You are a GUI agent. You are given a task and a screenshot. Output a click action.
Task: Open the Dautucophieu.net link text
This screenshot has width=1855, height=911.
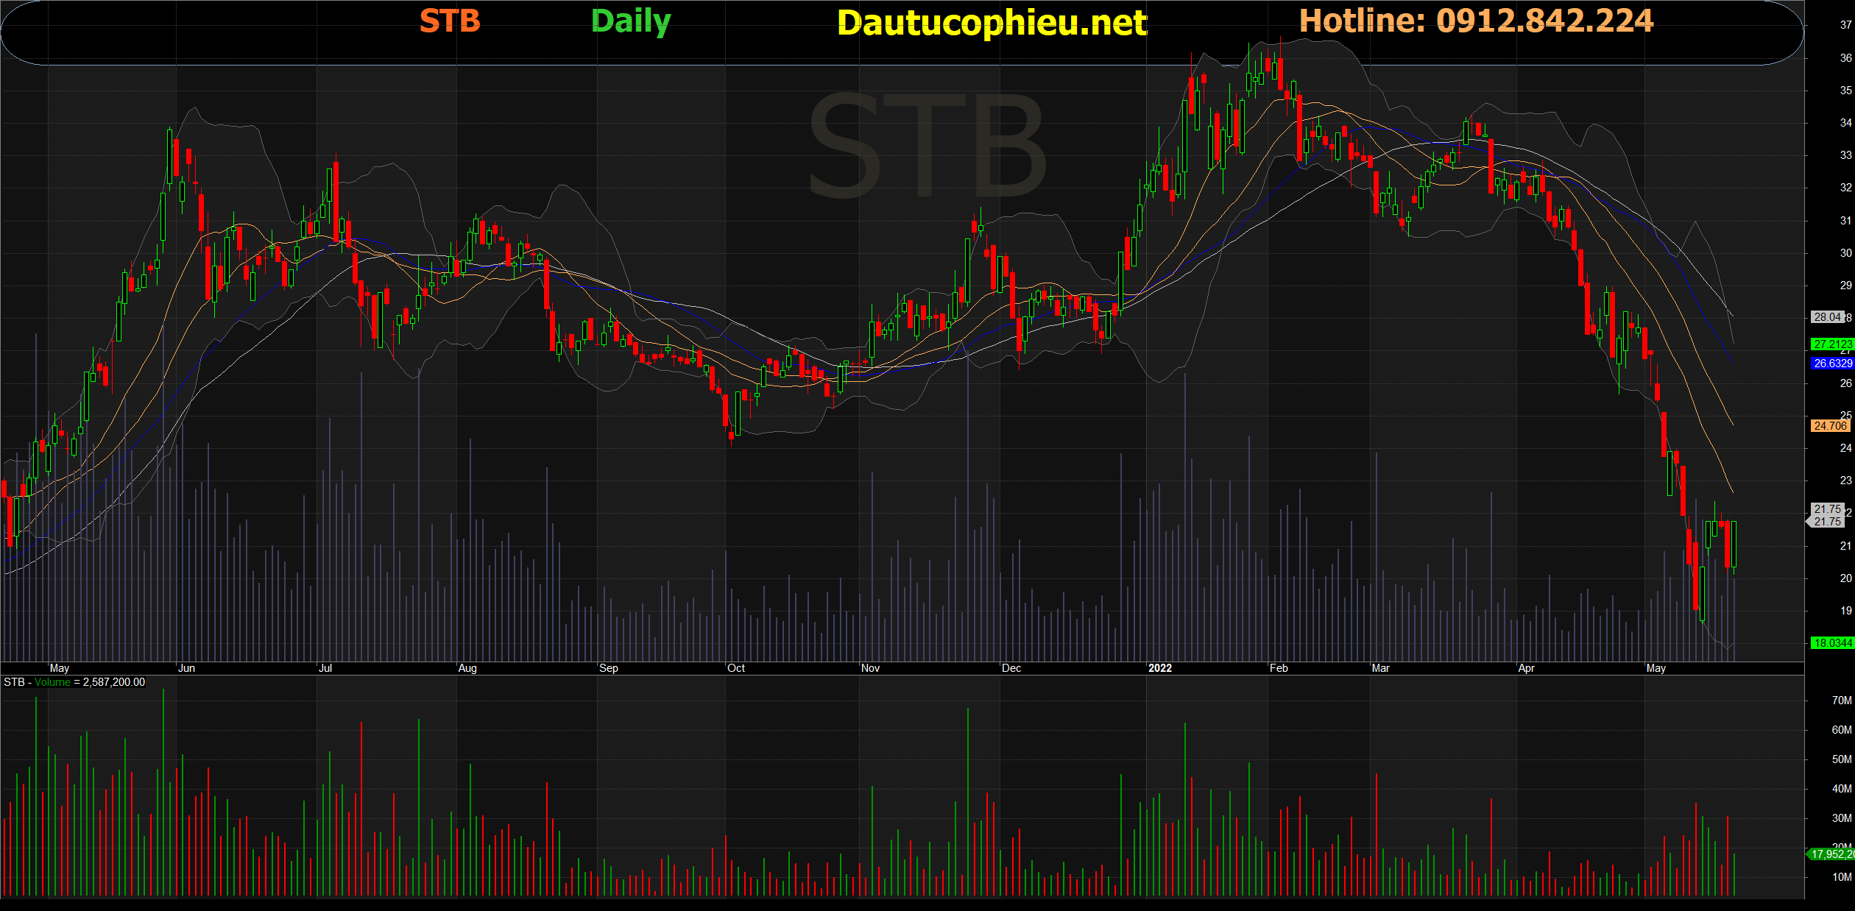(x=992, y=23)
